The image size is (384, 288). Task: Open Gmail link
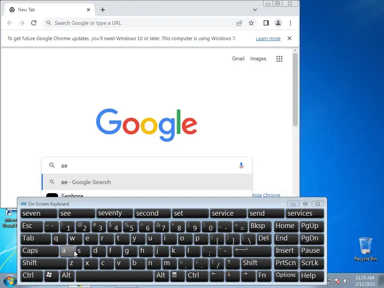[x=238, y=59]
